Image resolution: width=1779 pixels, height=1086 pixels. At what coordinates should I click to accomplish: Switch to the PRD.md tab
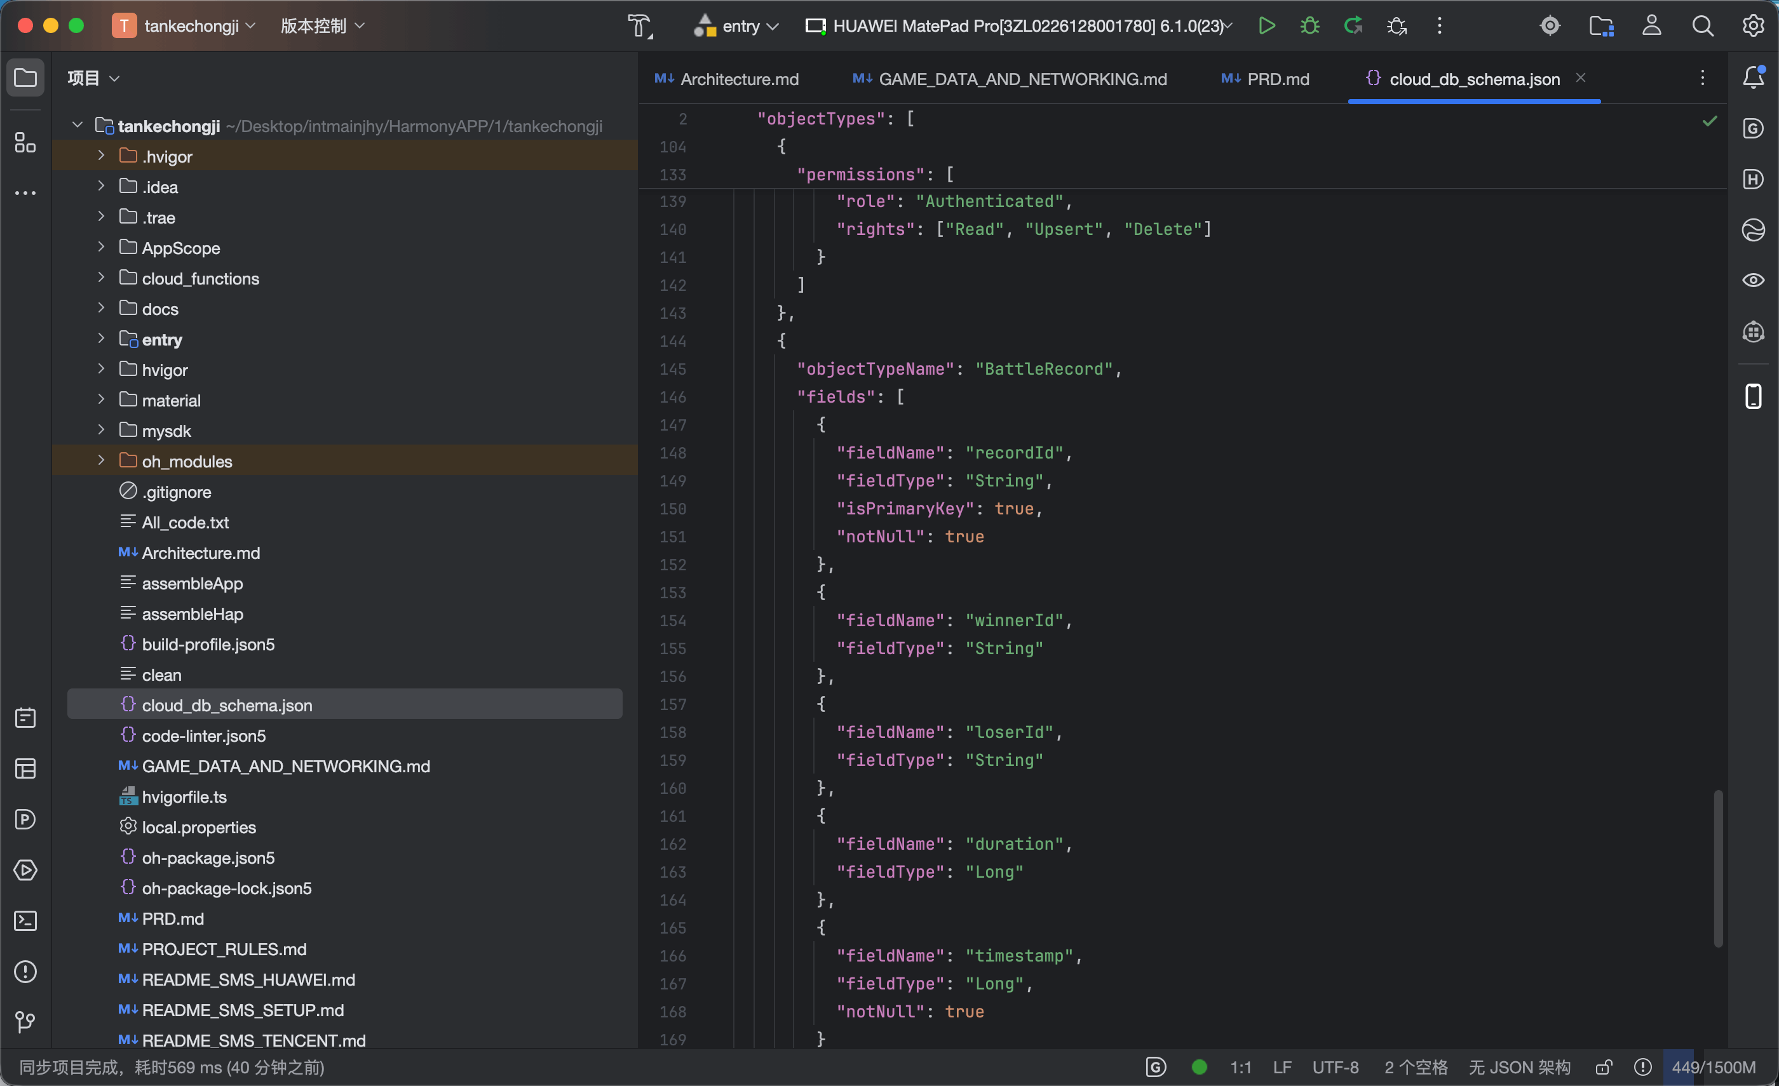pos(1265,79)
